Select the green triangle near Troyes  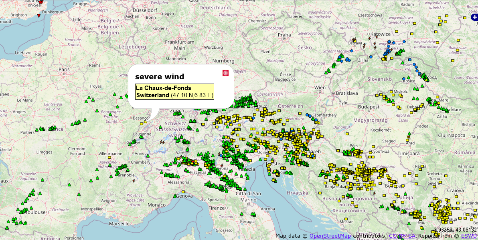point(115,95)
